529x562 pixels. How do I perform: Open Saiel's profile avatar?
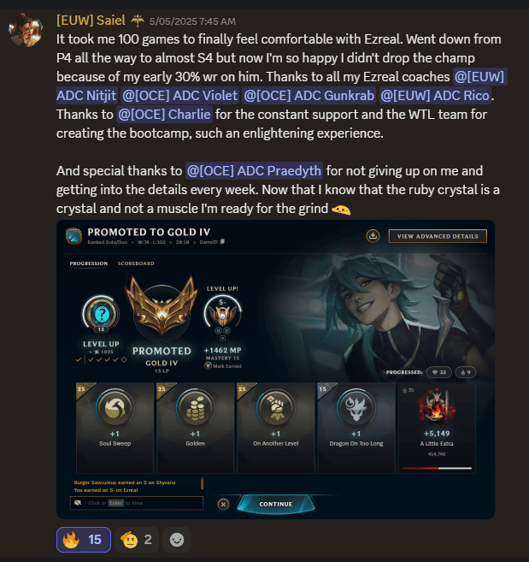pos(26,30)
